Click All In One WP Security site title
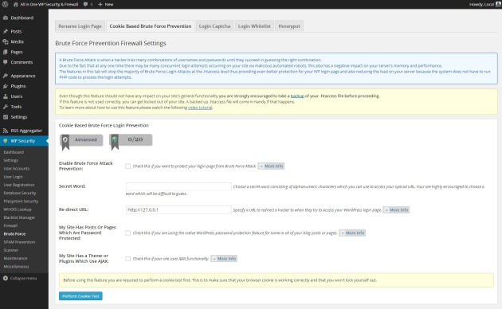This screenshot has width=502, height=309. coord(49,5)
